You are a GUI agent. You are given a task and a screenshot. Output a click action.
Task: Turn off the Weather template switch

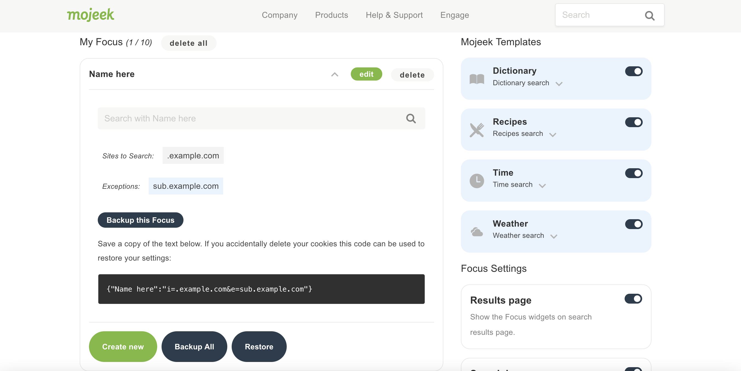click(633, 224)
